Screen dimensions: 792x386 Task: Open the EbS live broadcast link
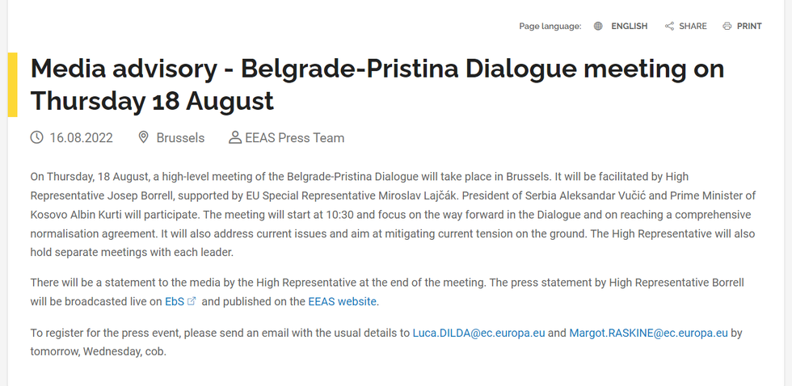click(175, 301)
